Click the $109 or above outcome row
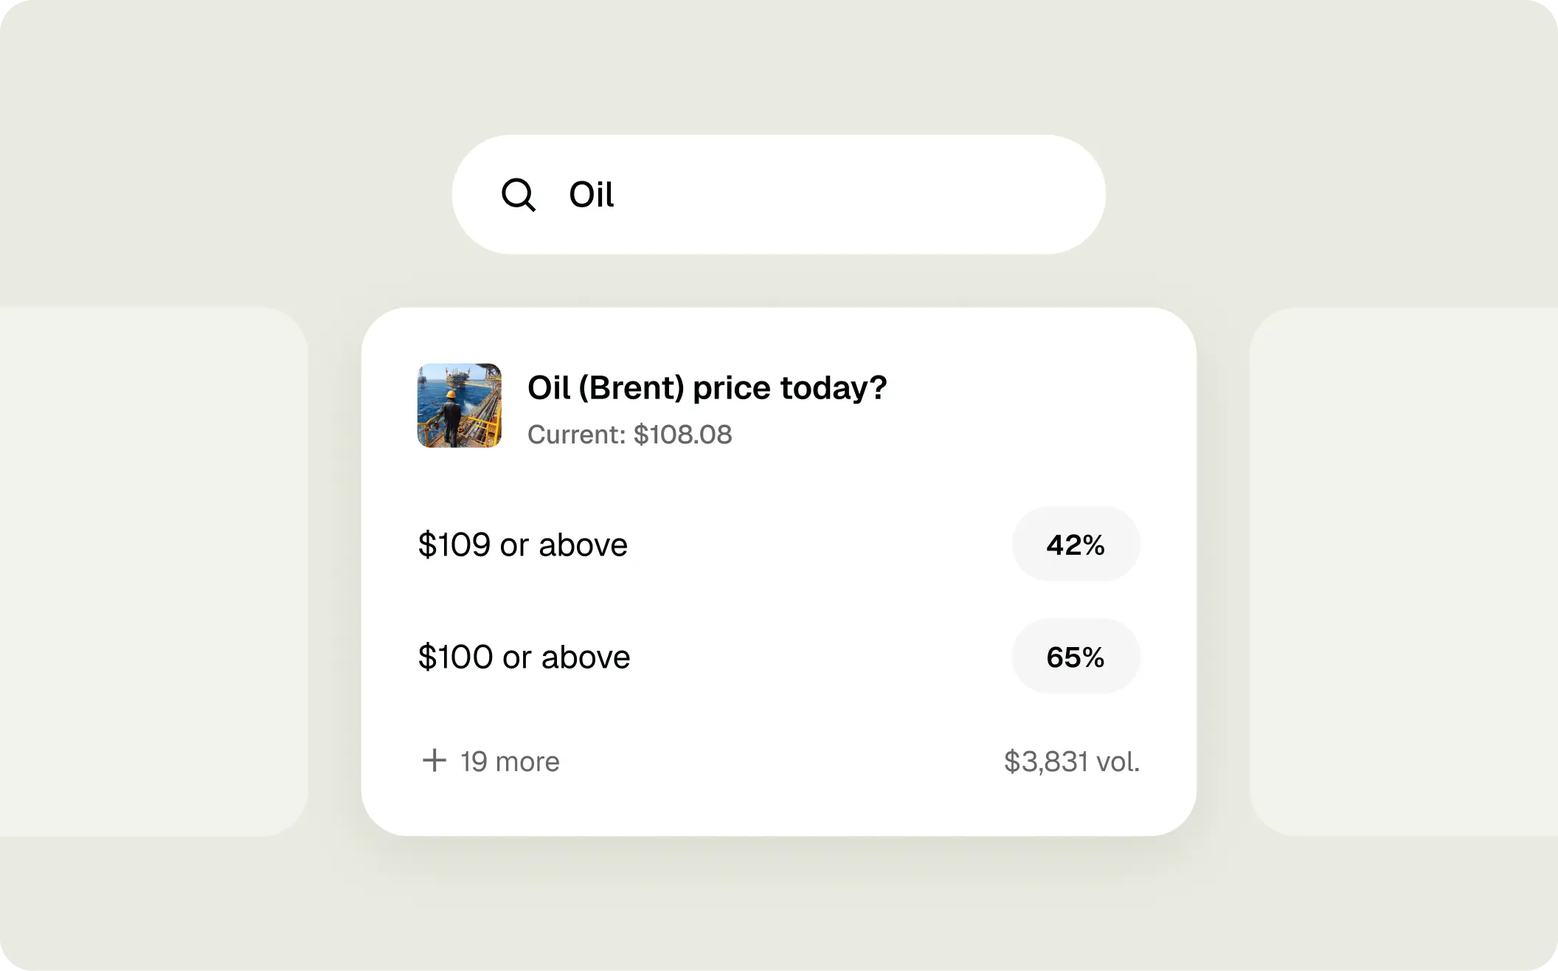Screen dimensions: 1558x971 click(x=524, y=544)
